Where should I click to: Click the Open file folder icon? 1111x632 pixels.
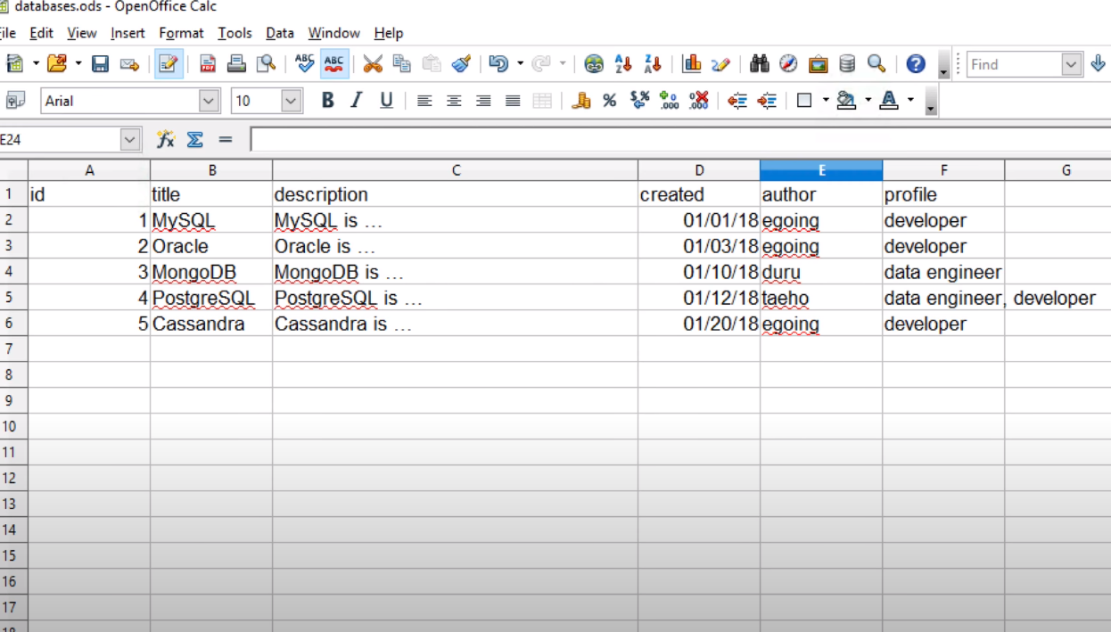coord(57,63)
